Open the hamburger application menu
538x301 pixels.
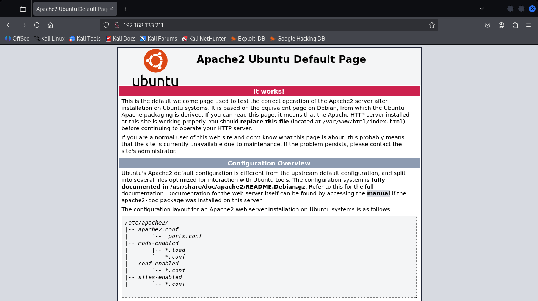point(529,25)
